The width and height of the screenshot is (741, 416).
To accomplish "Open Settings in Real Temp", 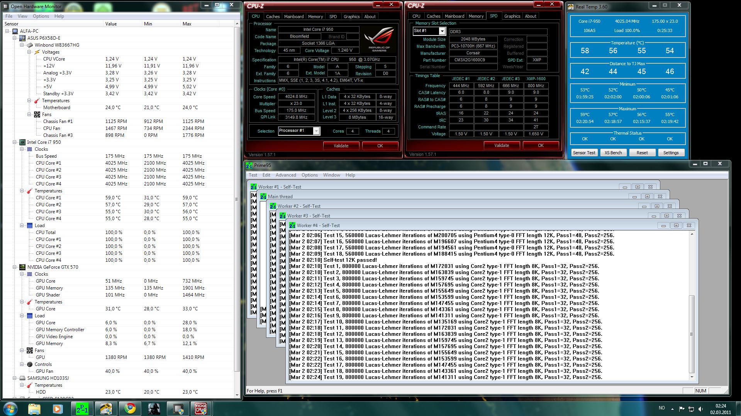I will pos(671,153).
